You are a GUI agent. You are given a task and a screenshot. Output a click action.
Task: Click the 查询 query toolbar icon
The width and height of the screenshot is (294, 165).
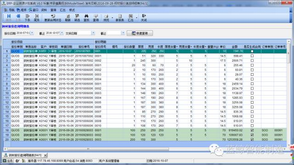[x=96, y=16]
